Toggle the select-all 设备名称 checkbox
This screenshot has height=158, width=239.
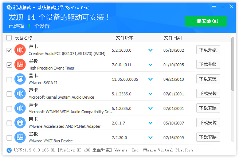(x=9, y=37)
